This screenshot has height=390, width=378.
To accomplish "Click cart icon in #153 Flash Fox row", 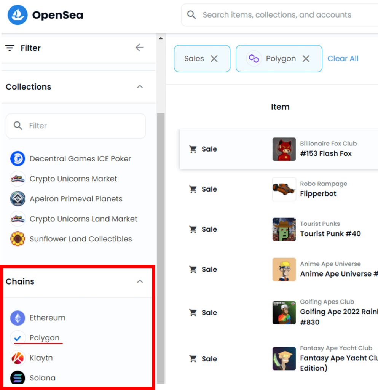I will 193,149.
